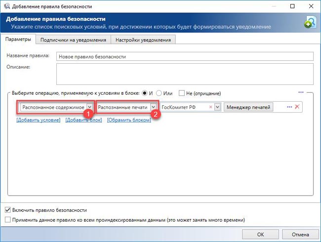
Task: Toggle Не (отрицание) checkbox
Action: pos(182,93)
